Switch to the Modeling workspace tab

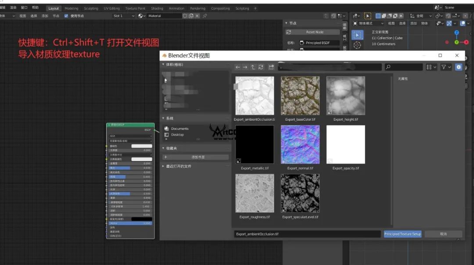[x=72, y=8]
